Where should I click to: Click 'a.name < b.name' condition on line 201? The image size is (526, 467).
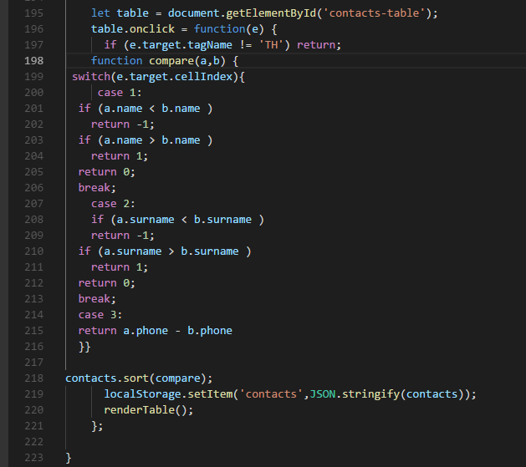coord(152,109)
